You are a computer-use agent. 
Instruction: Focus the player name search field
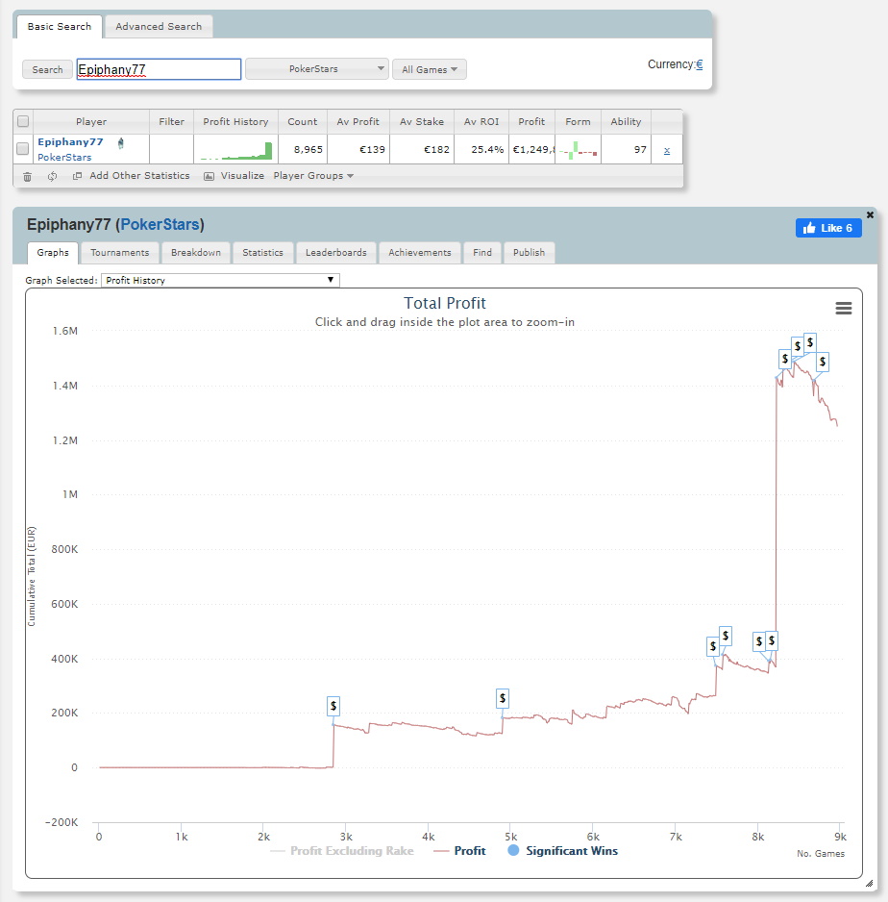point(159,69)
